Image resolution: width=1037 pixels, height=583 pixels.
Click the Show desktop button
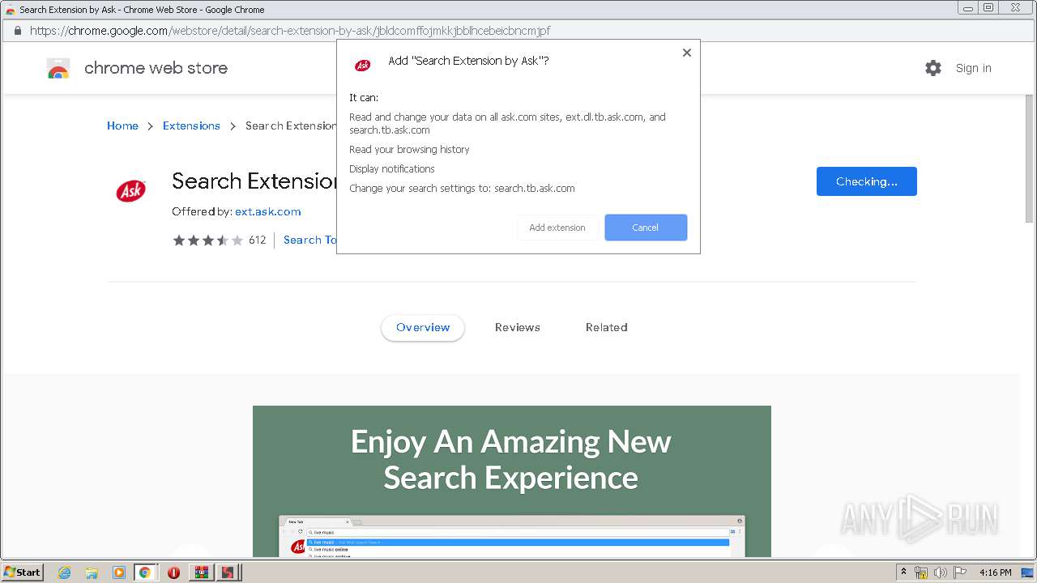[x=1028, y=572]
